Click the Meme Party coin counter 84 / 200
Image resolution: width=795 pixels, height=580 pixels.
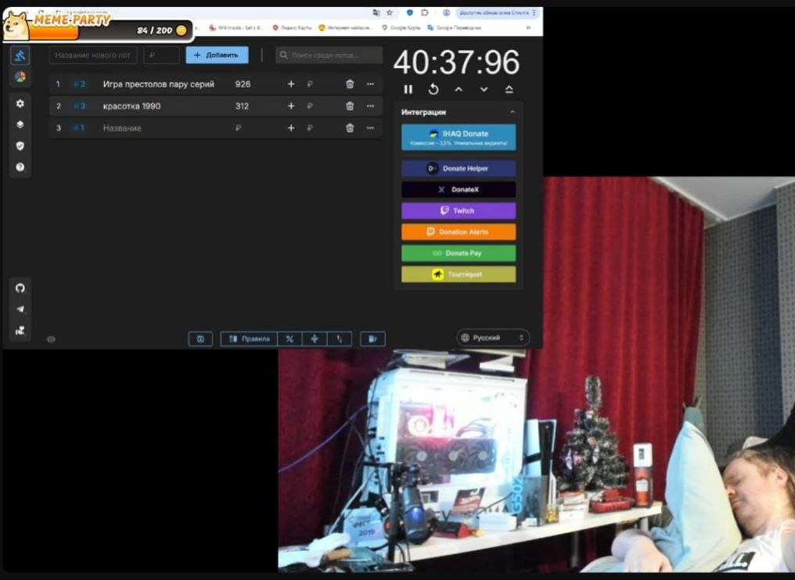point(161,30)
